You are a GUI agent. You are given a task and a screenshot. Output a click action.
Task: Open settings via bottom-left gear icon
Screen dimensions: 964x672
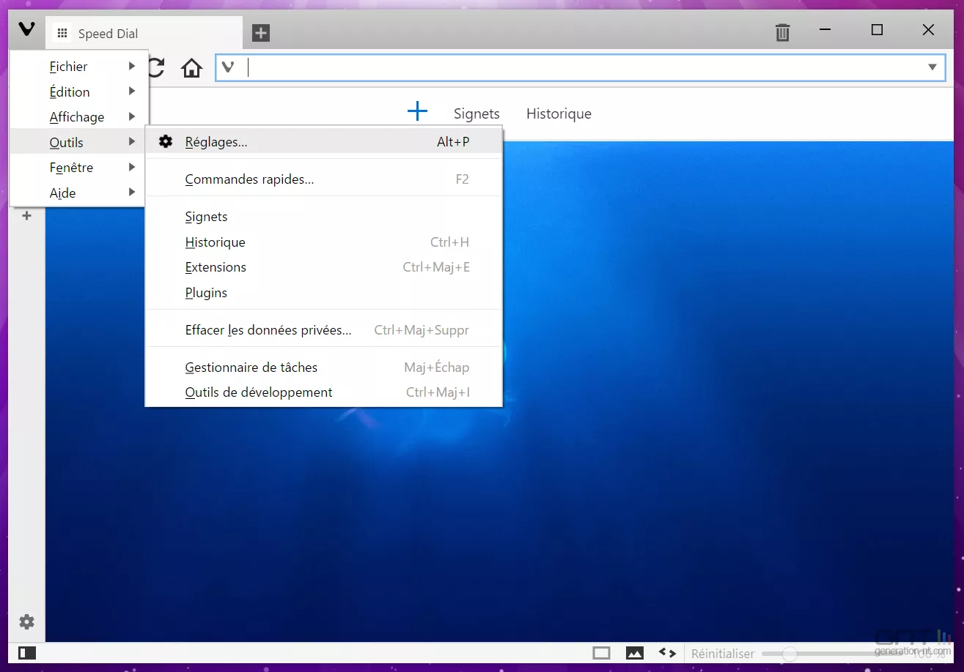tap(26, 622)
